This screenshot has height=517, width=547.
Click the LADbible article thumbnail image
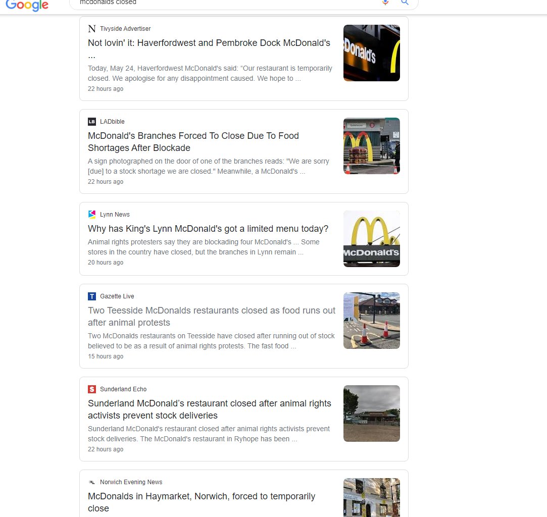(371, 145)
